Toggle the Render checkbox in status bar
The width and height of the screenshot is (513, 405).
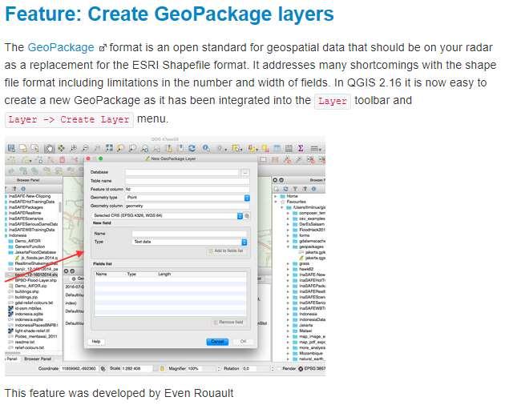279,368
